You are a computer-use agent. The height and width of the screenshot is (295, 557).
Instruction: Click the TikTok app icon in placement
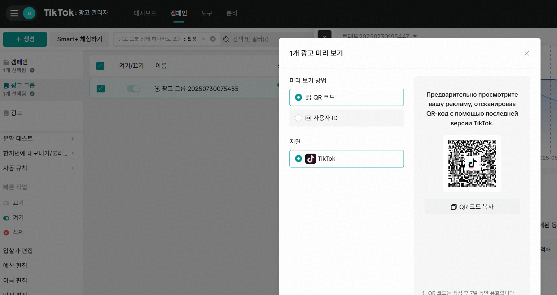[310, 159]
